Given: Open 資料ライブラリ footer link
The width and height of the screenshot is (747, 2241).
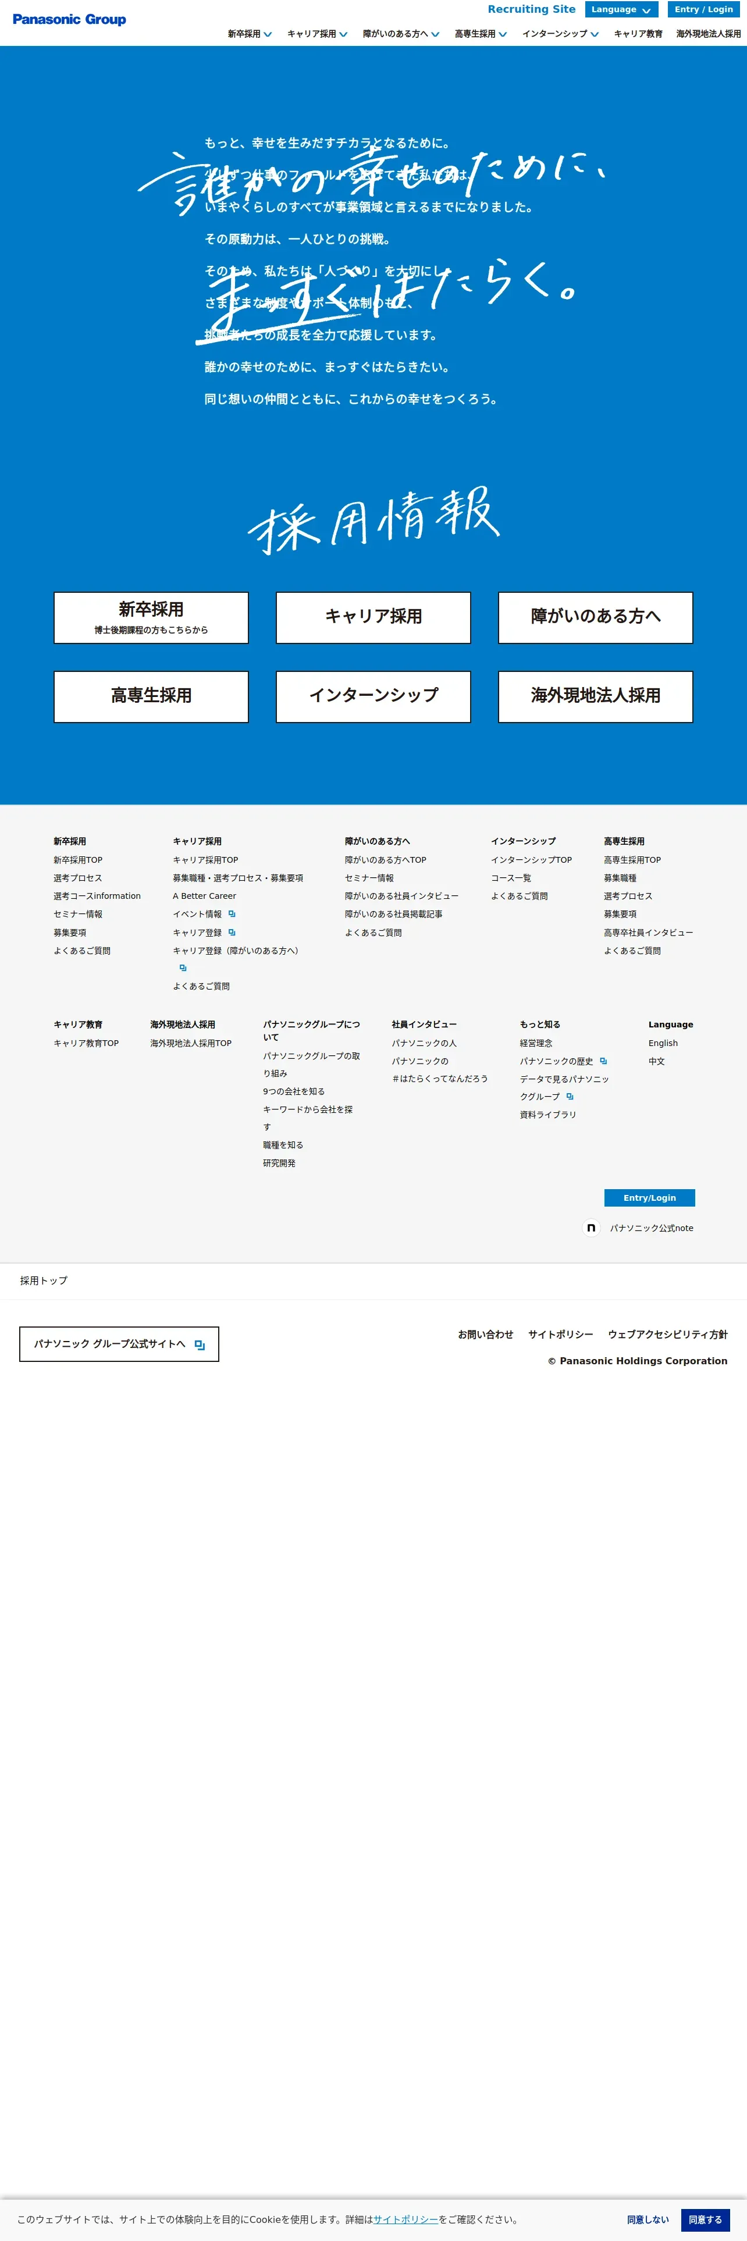Looking at the screenshot, I should pyautogui.click(x=548, y=1115).
